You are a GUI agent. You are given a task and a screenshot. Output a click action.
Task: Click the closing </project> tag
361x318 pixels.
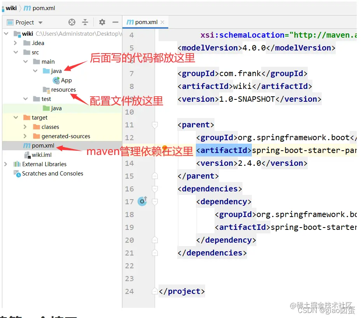tap(181, 291)
